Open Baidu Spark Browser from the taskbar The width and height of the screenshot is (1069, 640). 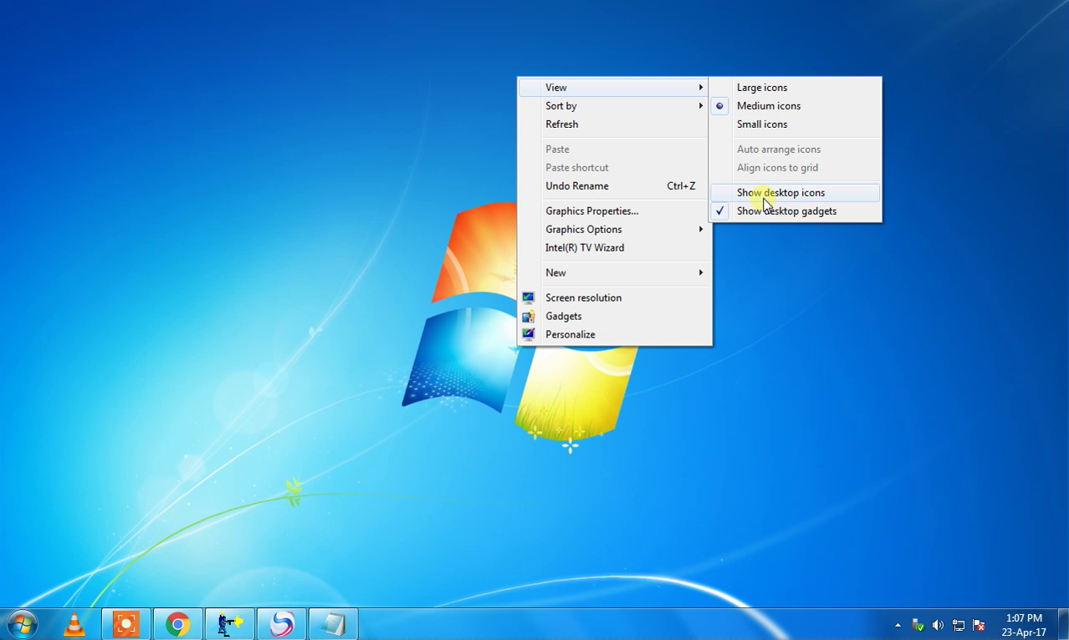point(281,623)
